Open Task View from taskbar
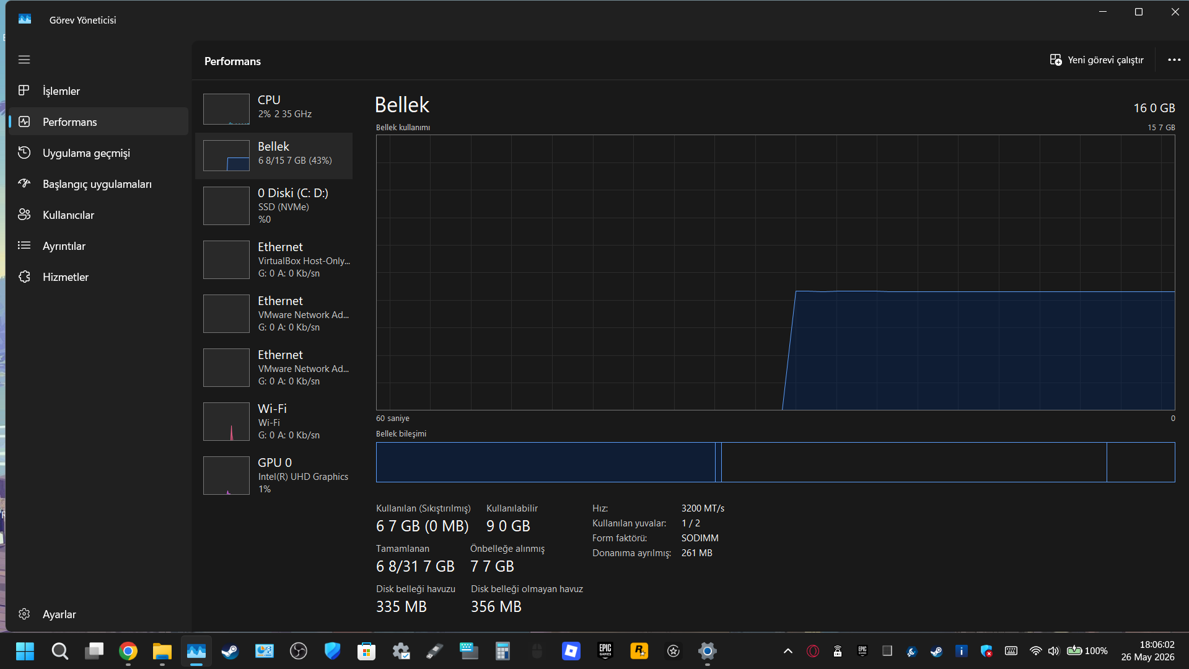Viewport: 1189px width, 669px height. (x=94, y=651)
